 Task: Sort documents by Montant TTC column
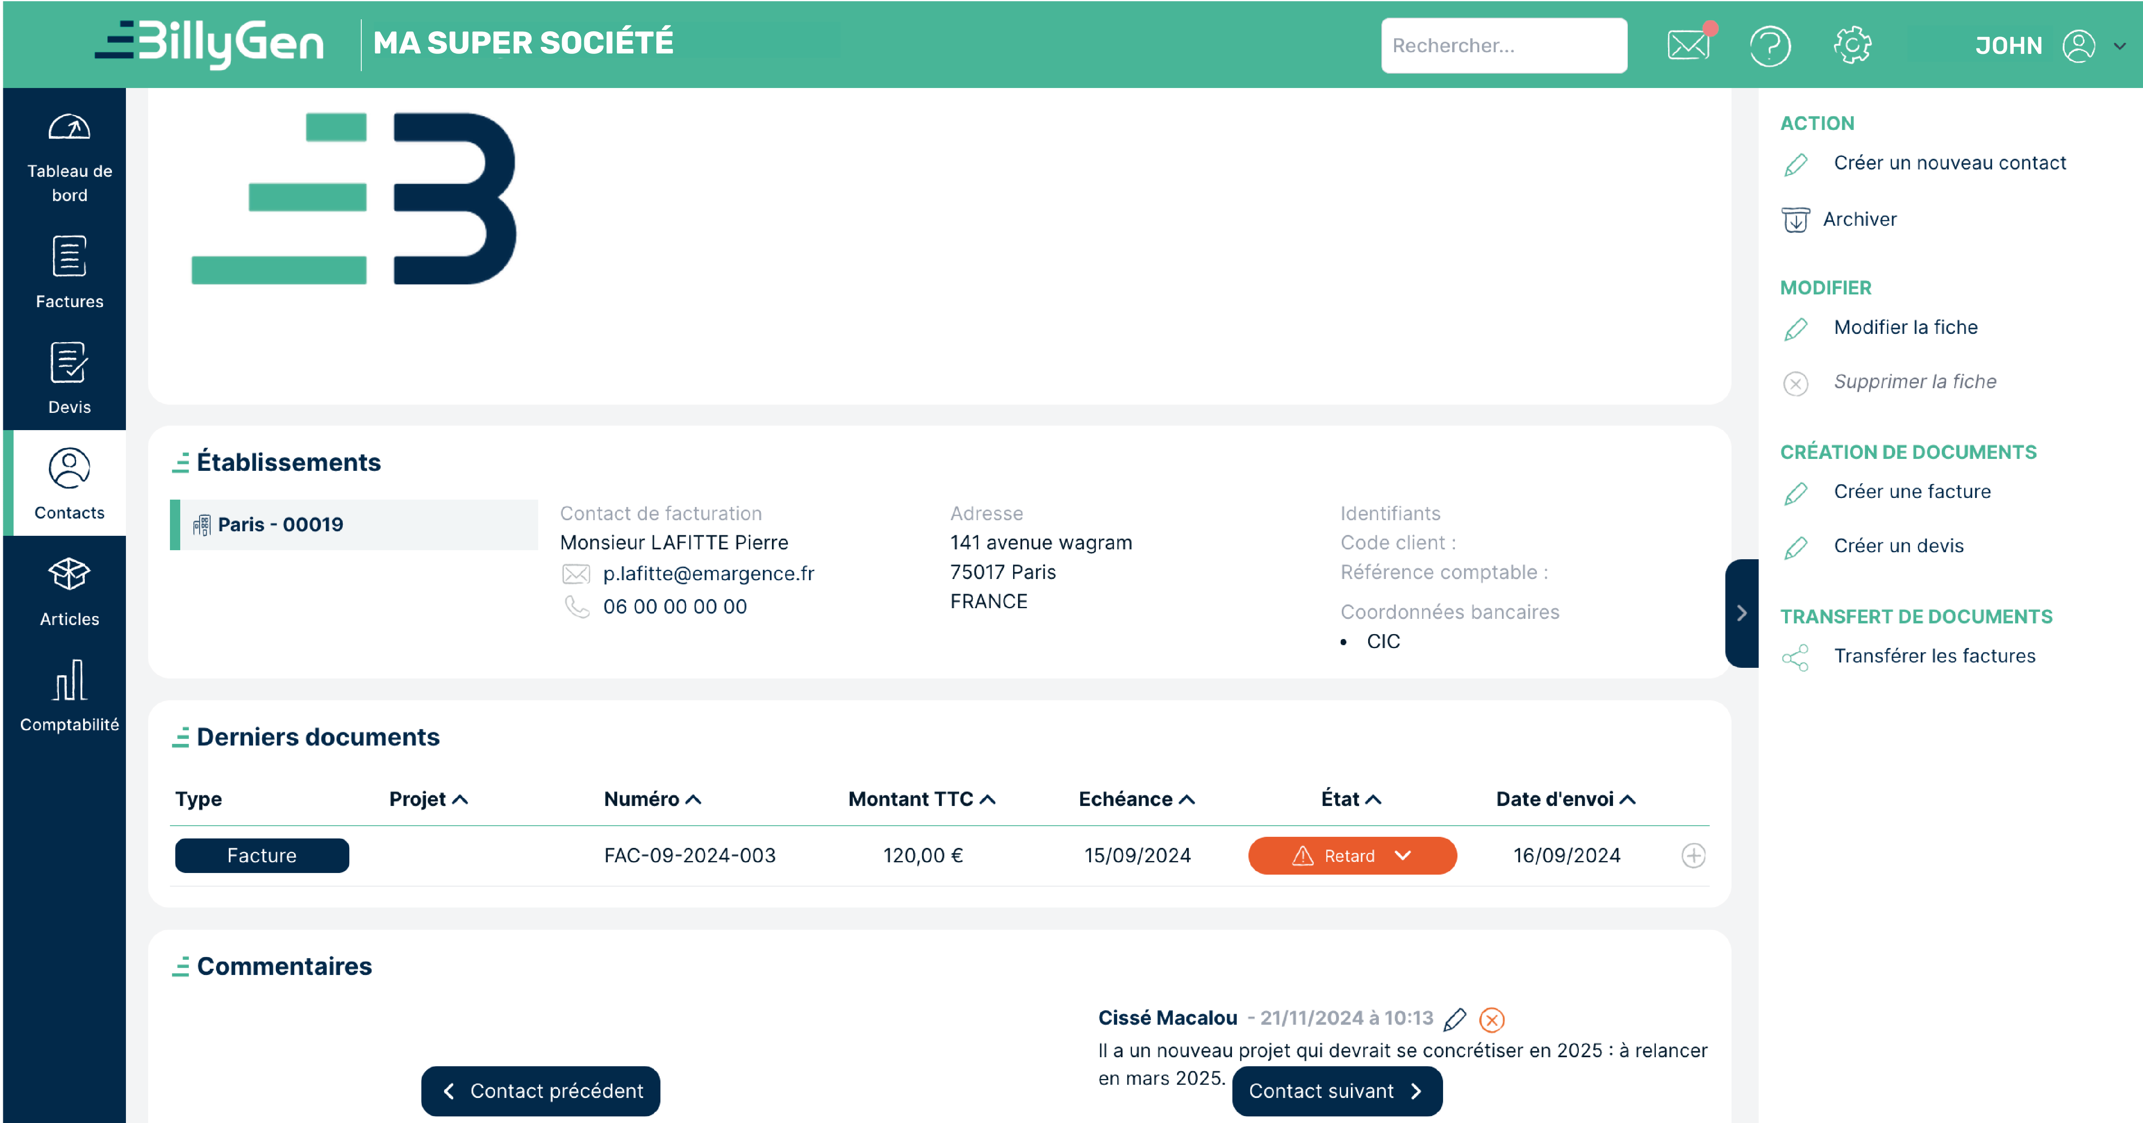pos(921,799)
